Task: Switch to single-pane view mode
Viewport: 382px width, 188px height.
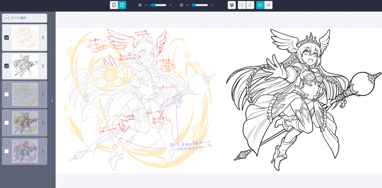Action: (x=114, y=5)
